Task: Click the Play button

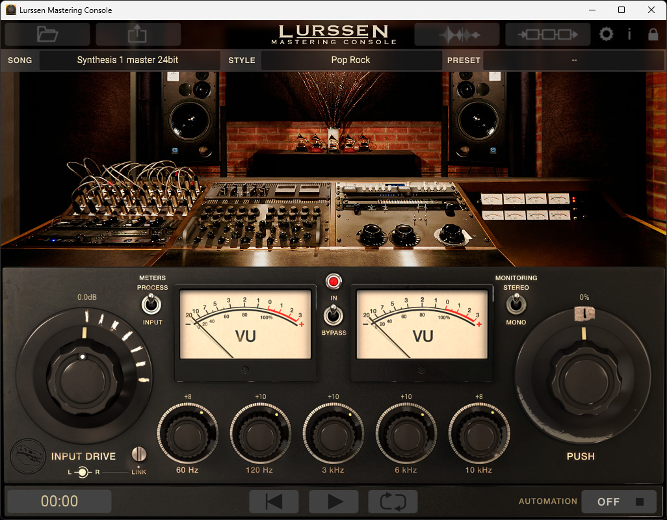Action: (333, 501)
